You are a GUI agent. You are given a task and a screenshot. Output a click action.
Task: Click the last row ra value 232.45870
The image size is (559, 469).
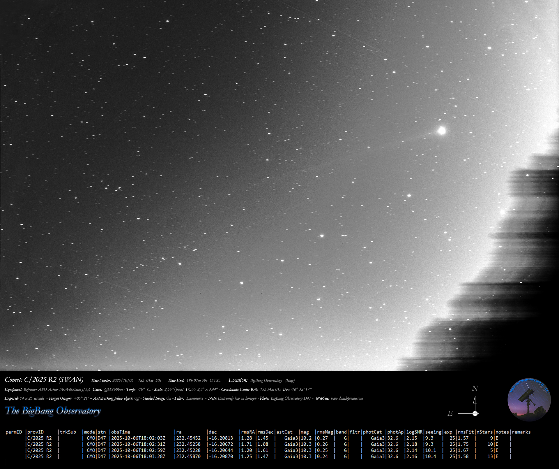pyautogui.click(x=188, y=456)
